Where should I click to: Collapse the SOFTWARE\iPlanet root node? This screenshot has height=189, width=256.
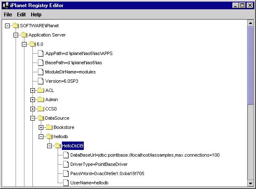(7, 26)
